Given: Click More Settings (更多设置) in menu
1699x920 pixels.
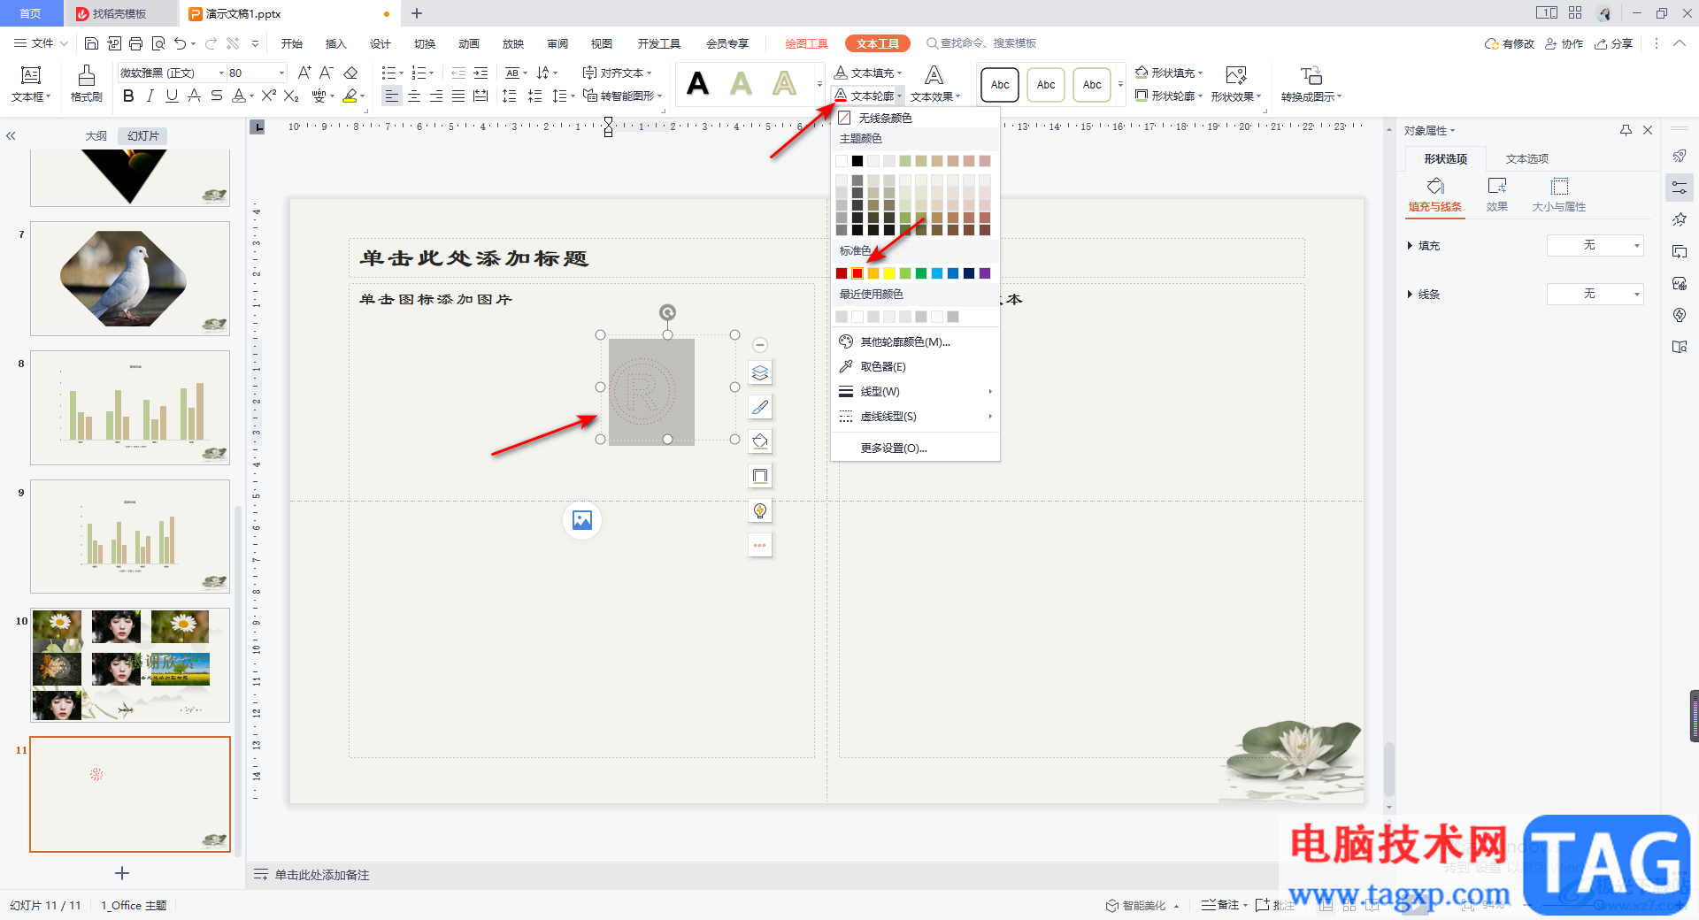Looking at the screenshot, I should click(x=915, y=448).
